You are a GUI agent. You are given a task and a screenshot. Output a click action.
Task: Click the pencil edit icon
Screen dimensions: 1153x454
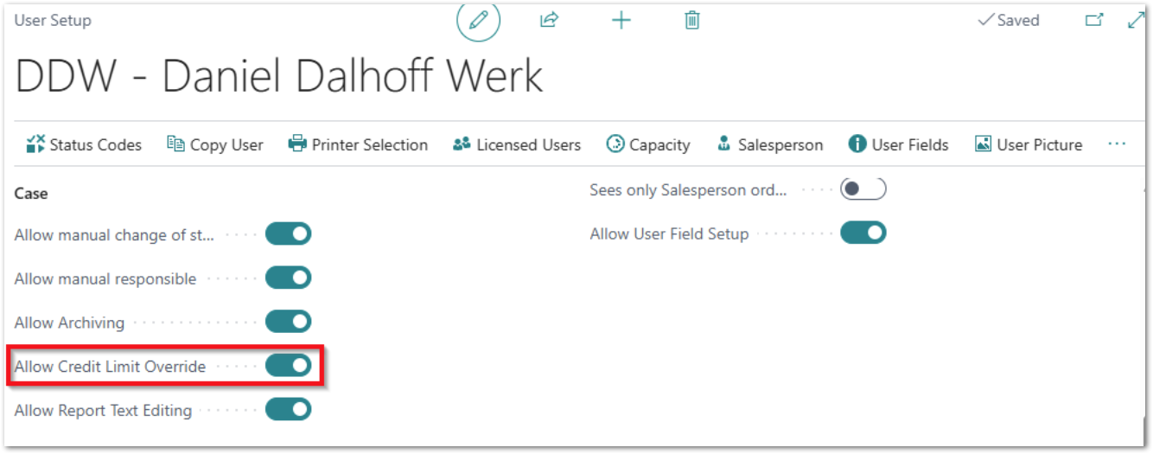pyautogui.click(x=478, y=21)
